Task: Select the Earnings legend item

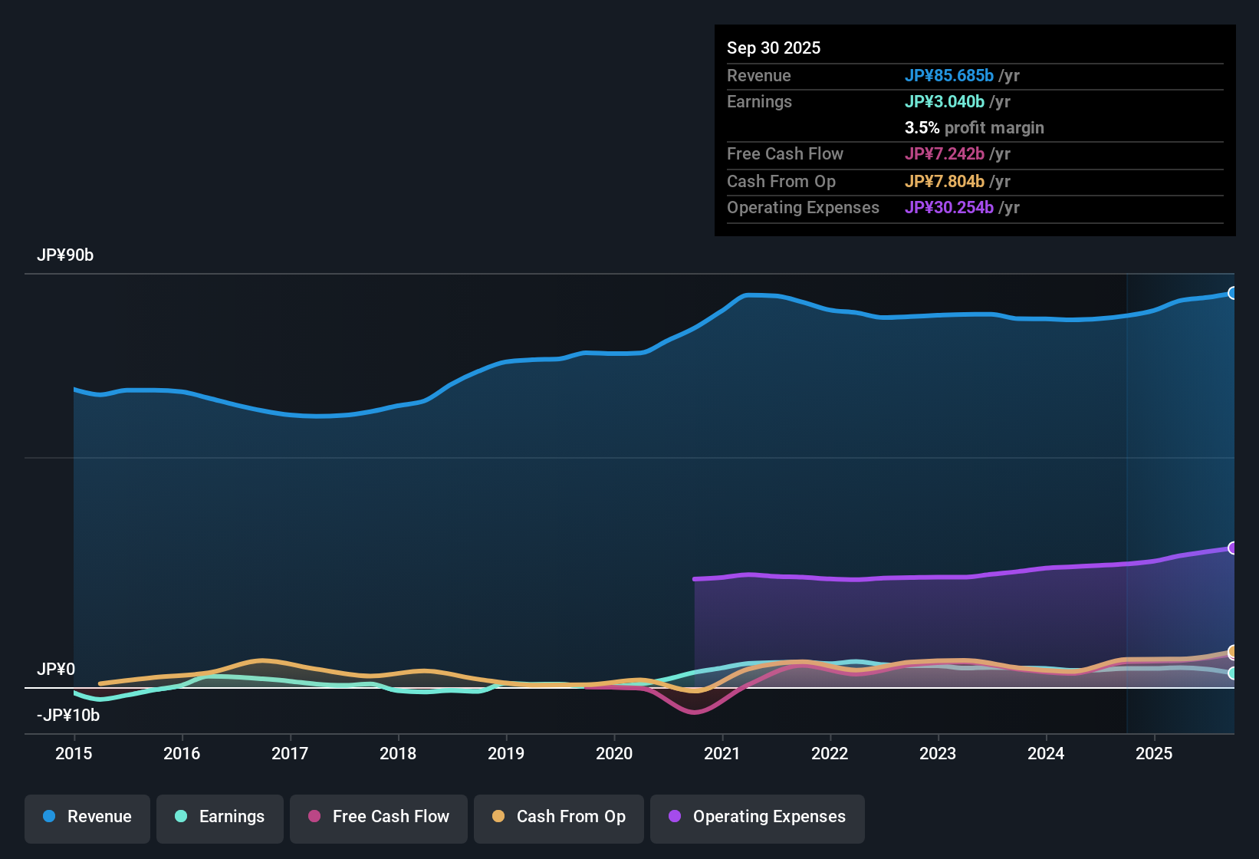Action: click(219, 817)
